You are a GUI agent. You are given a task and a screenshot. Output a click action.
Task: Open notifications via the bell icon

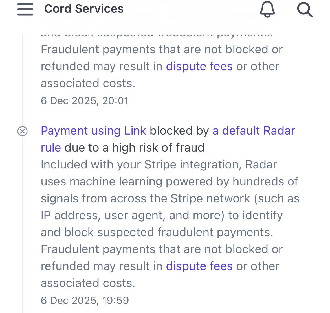point(267,9)
